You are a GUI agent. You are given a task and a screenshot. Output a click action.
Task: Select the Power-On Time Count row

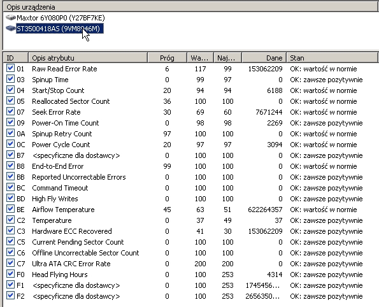coord(191,123)
